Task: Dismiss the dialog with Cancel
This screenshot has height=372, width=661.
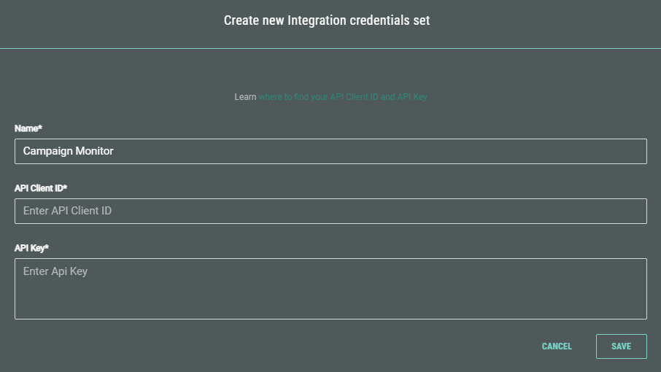Action: point(557,346)
